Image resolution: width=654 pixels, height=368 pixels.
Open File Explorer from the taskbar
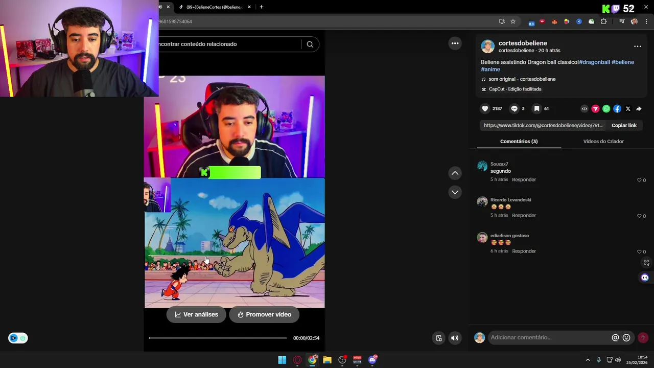[x=327, y=360]
